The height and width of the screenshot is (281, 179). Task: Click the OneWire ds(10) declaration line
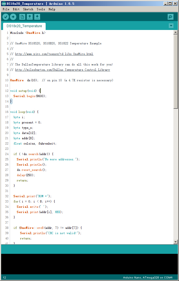pyautogui.click(x=61, y=80)
